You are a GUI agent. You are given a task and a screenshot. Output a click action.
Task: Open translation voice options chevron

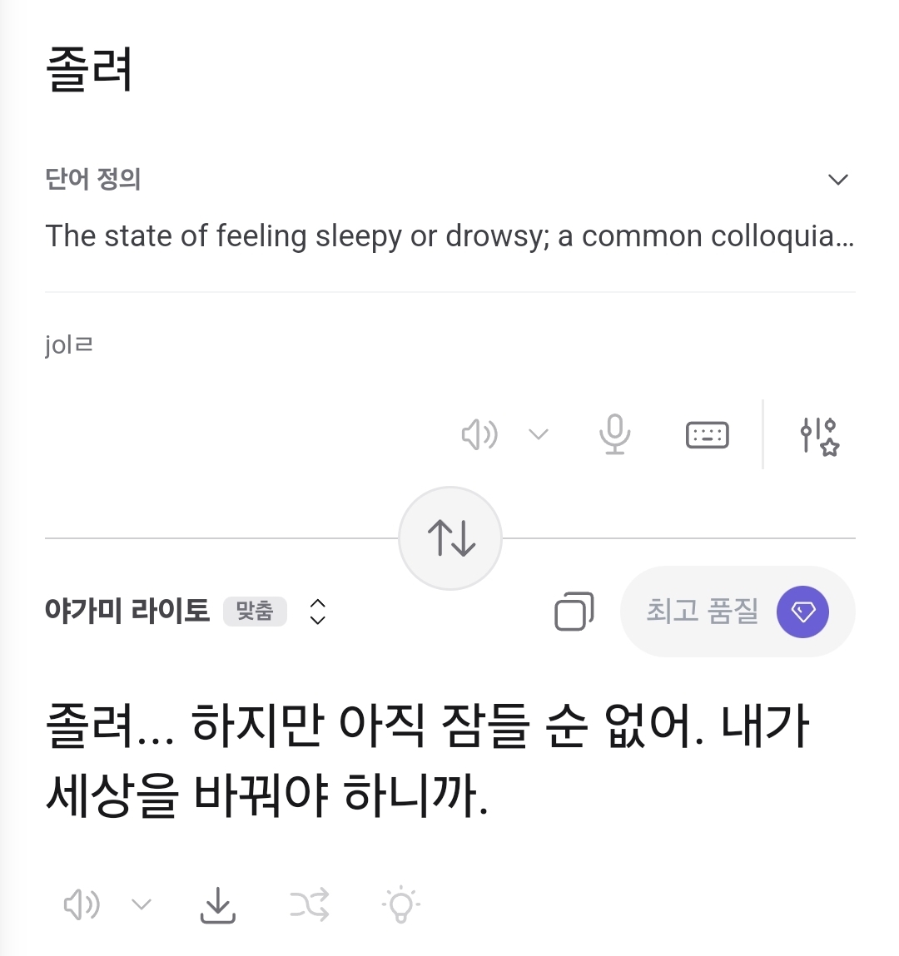coord(142,904)
